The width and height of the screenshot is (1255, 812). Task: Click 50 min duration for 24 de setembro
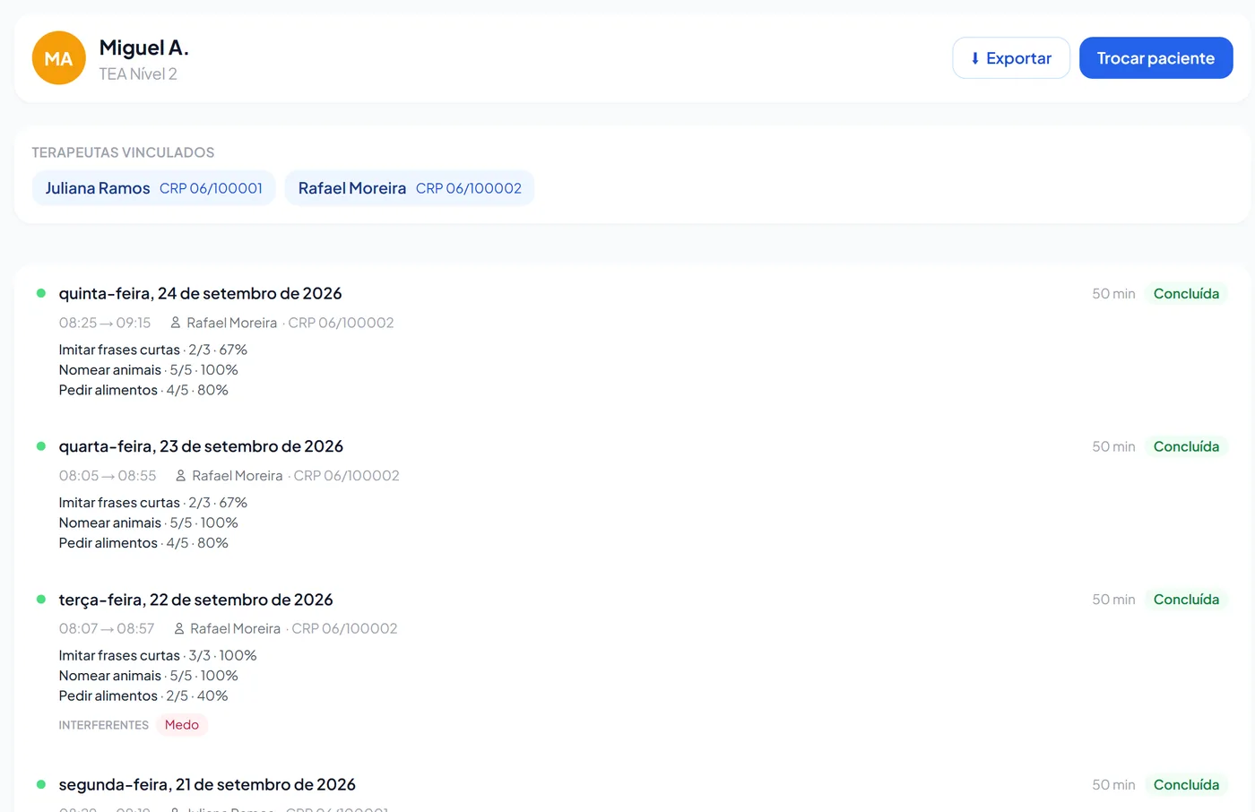pos(1113,294)
